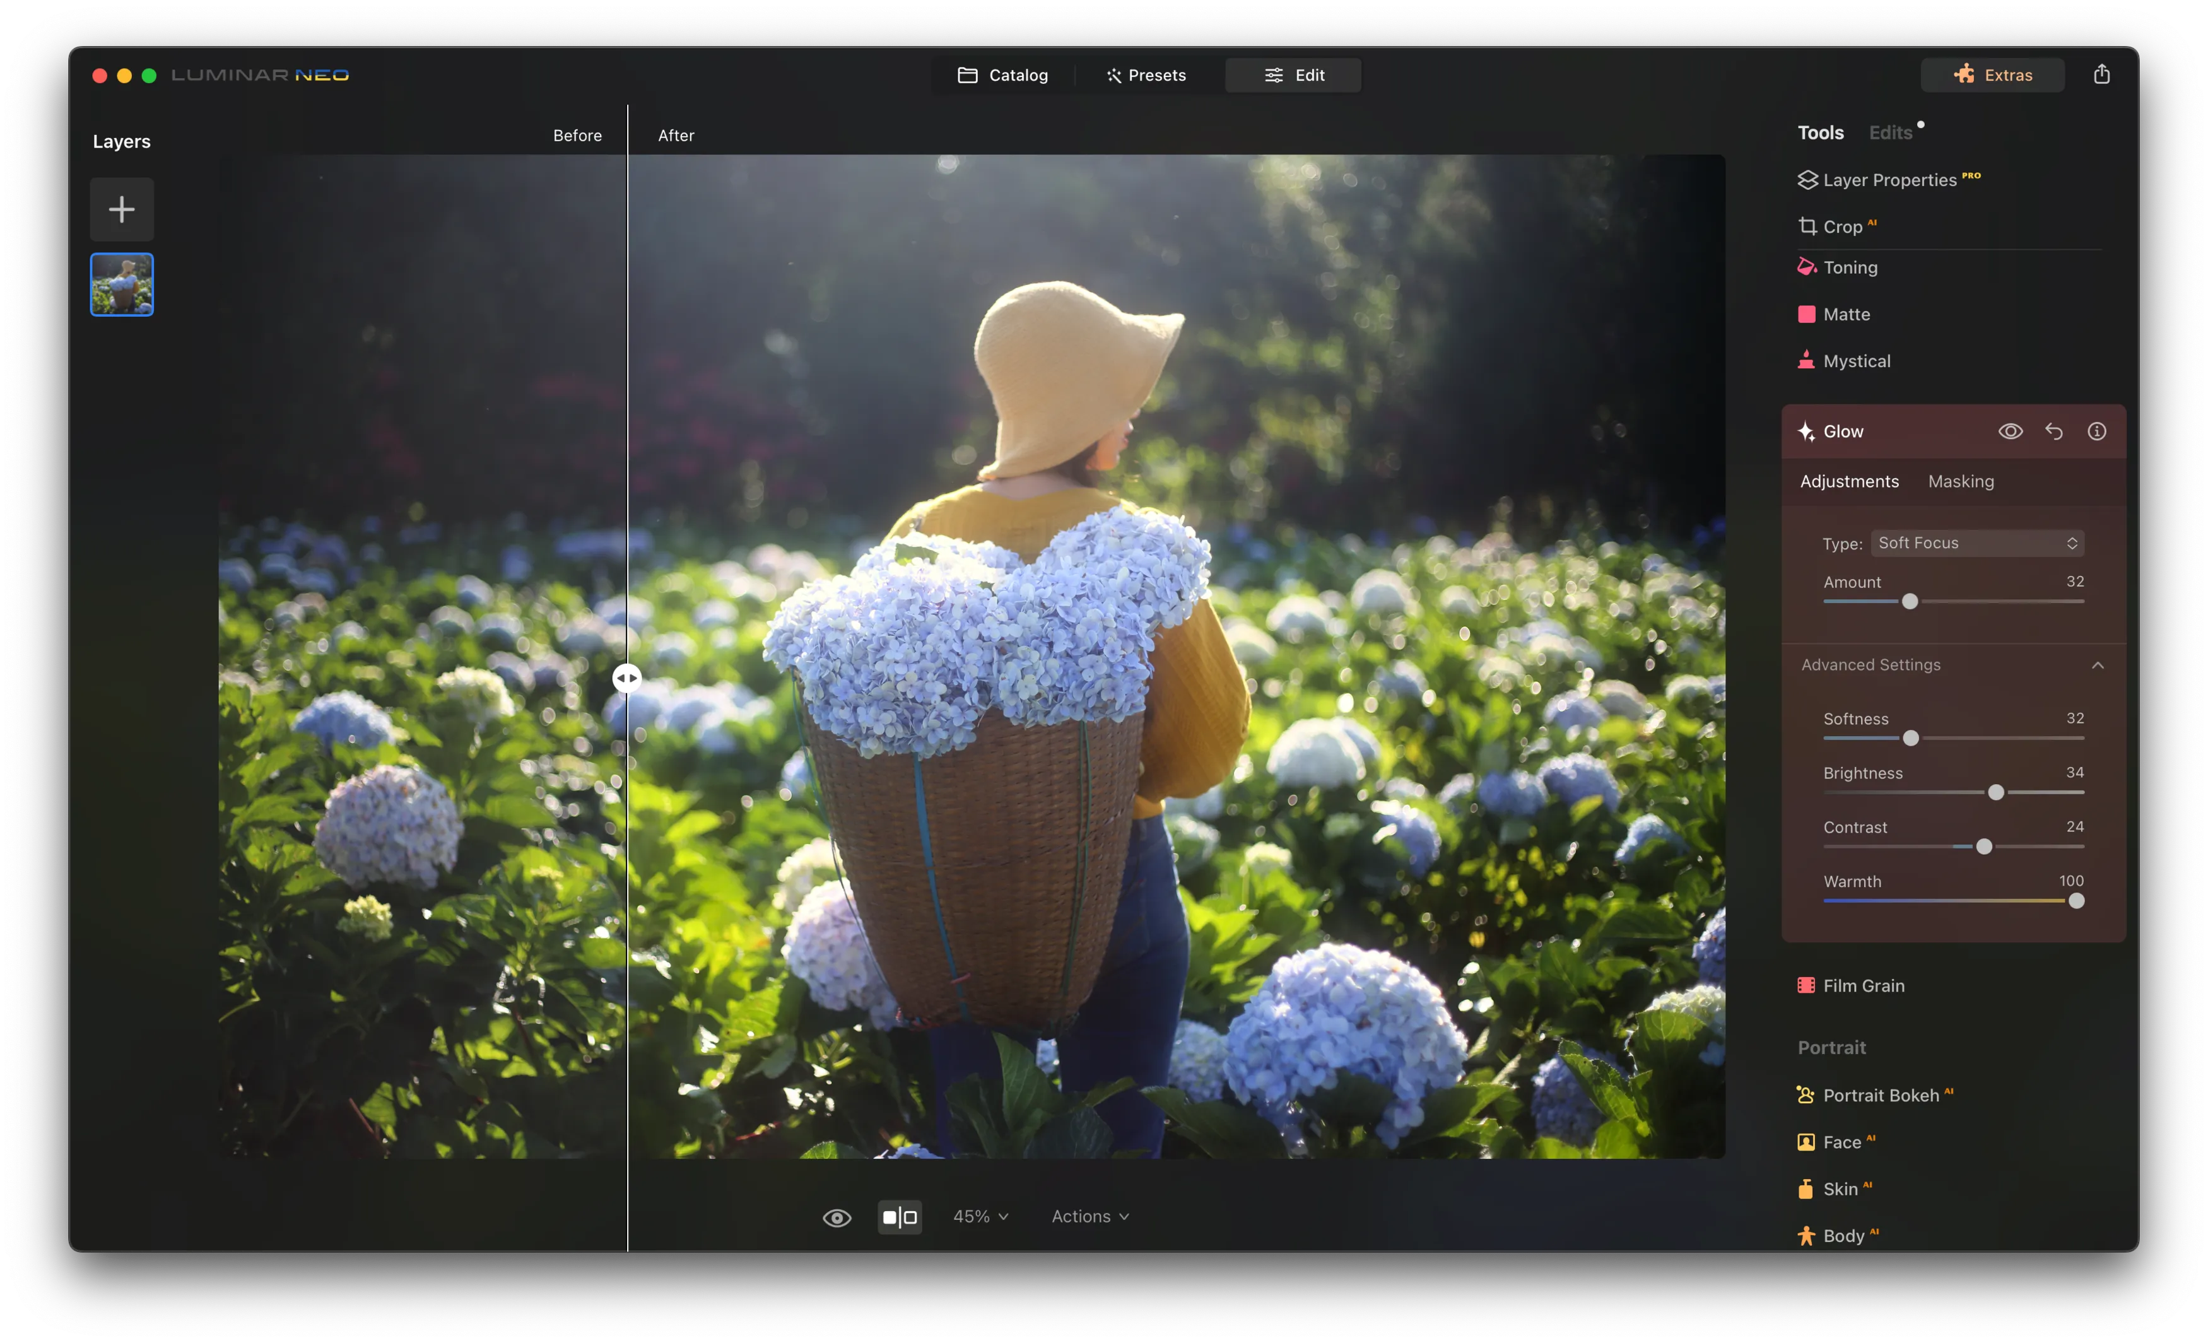Open Portrait Bokeh AI tool
2208x1343 pixels.
(1879, 1095)
